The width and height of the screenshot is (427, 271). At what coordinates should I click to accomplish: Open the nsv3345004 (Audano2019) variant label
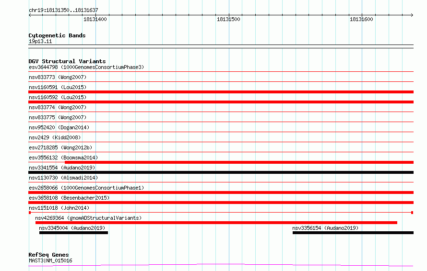point(72,228)
